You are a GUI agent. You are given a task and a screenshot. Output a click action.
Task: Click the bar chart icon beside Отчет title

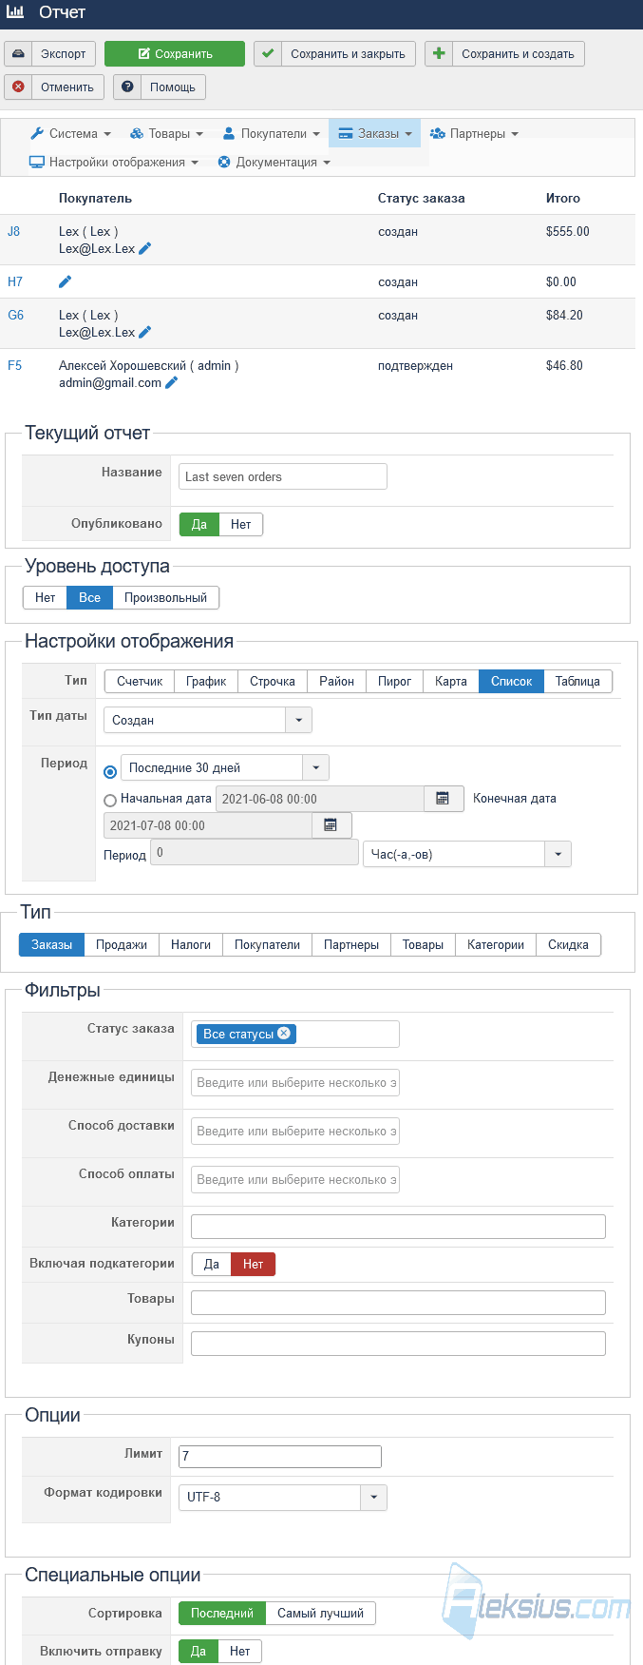[x=16, y=12]
